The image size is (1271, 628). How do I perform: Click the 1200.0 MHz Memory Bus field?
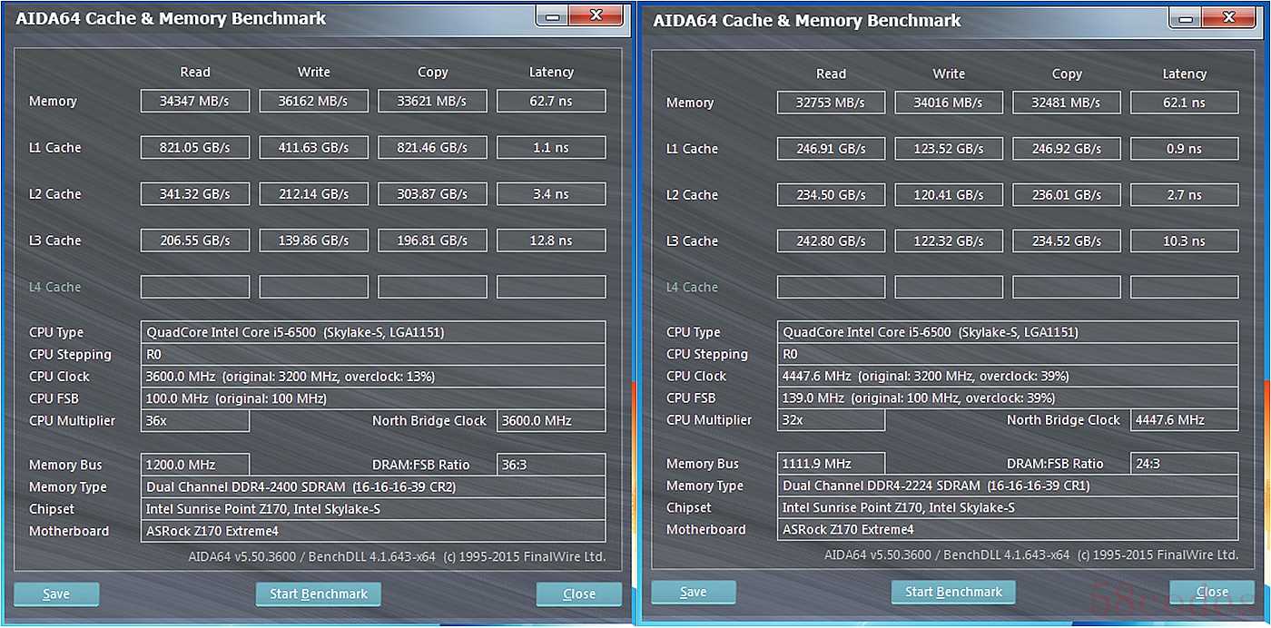(x=194, y=465)
